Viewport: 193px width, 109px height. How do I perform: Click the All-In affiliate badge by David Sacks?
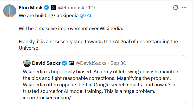tap(71, 63)
